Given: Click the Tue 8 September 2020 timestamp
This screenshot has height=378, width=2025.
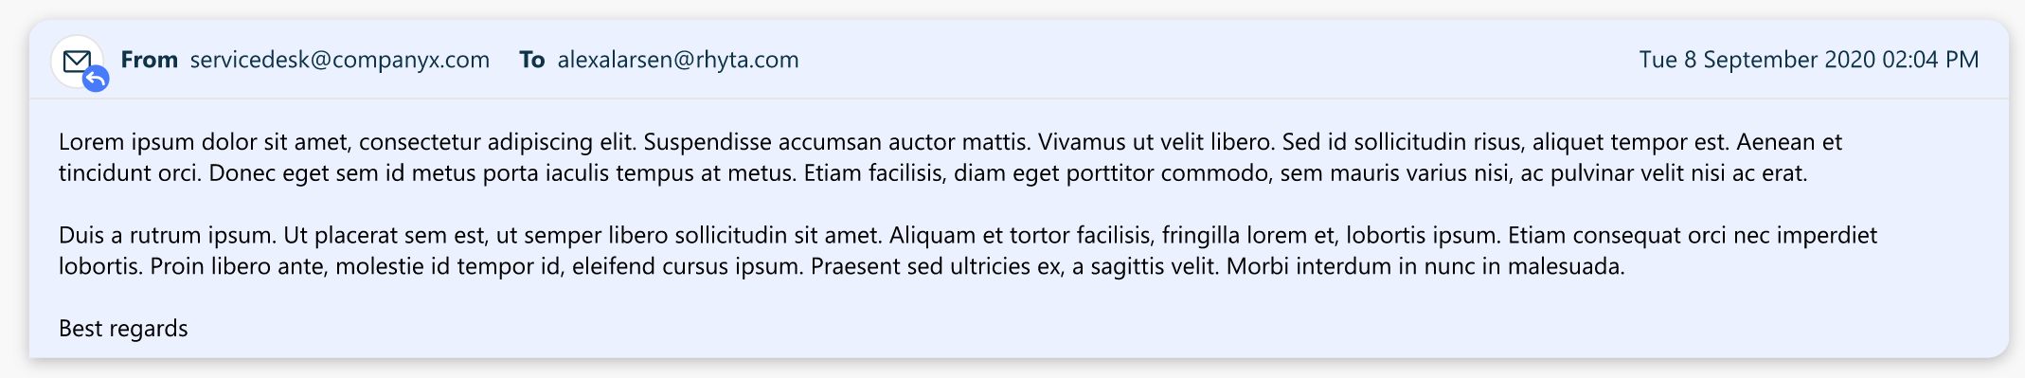Looking at the screenshot, I should (x=1809, y=60).
